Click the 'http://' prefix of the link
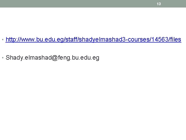The height and width of the screenshot is (140, 186). 13,39
